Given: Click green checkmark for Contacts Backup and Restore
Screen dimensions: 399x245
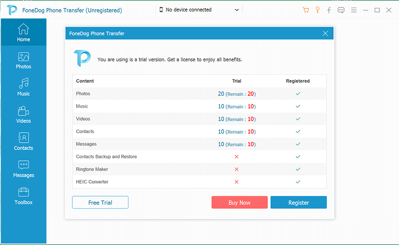Looking at the screenshot, I should [x=298, y=157].
